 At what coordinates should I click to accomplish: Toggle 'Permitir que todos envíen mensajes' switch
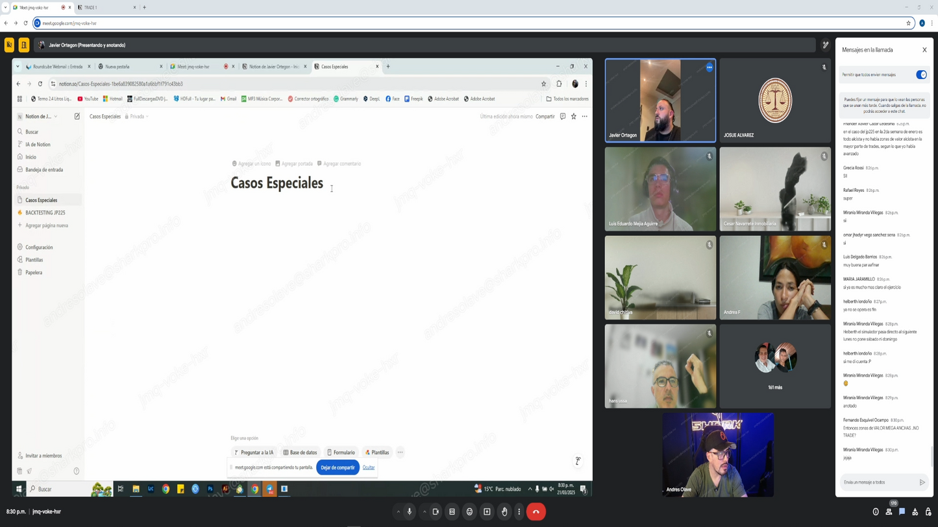[x=921, y=75]
